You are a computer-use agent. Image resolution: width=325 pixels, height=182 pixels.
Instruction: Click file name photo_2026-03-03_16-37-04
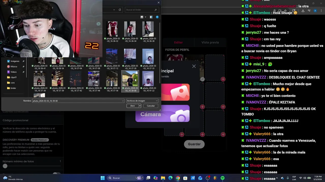(77, 67)
